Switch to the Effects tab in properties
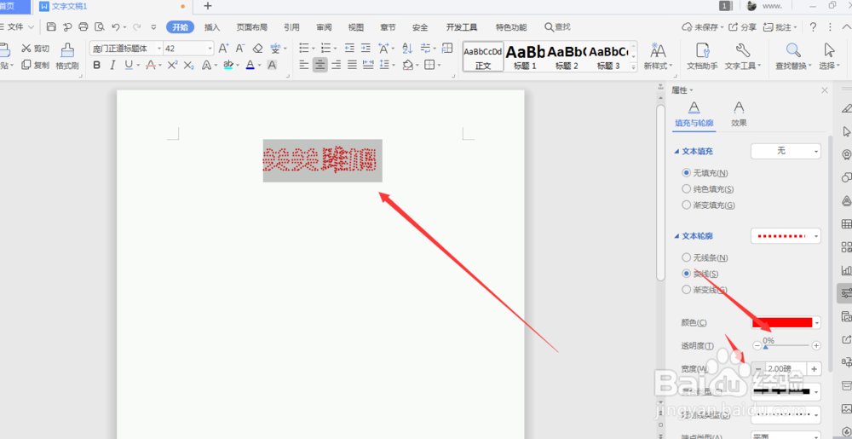This screenshot has height=439, width=852. (739, 114)
